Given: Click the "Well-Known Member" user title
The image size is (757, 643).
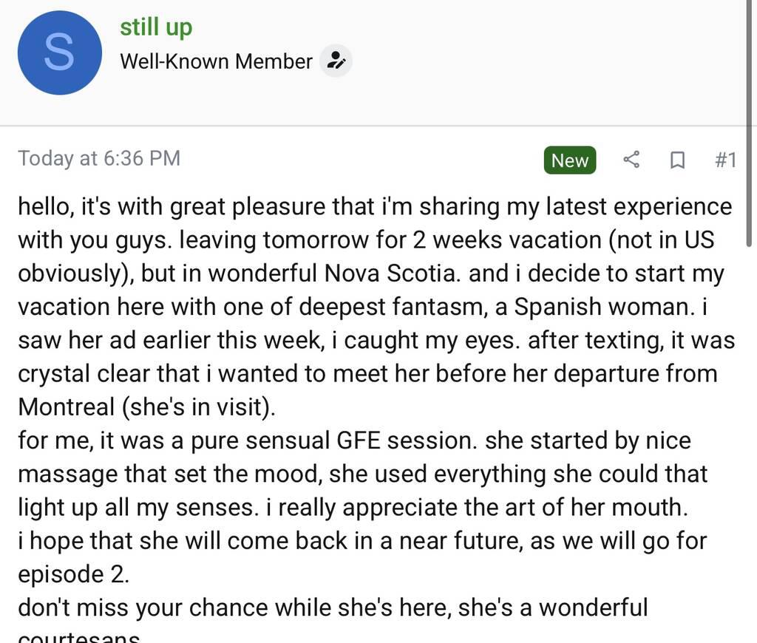Looking at the screenshot, I should 216,61.
